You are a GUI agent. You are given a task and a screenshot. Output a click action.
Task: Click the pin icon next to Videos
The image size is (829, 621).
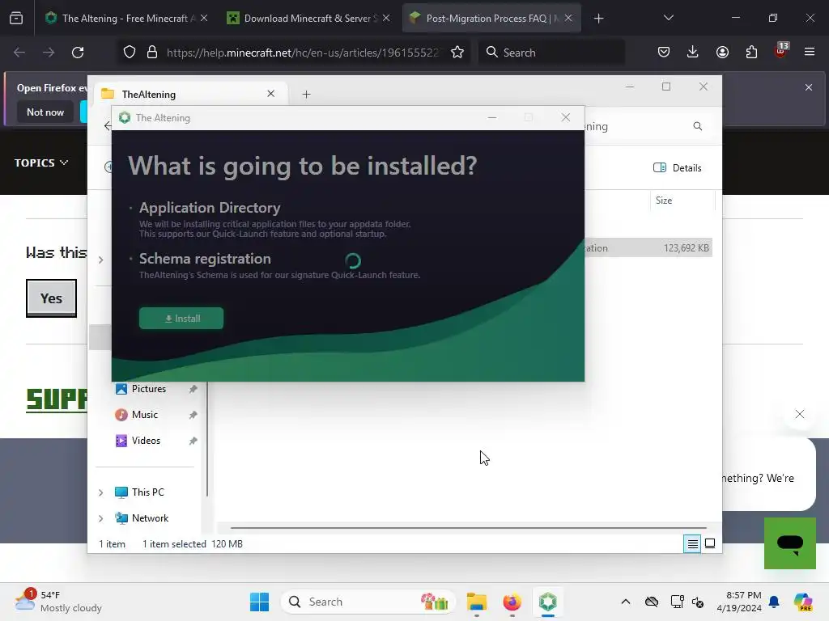tap(193, 441)
